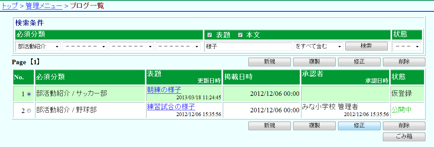
Task: Open the fourth category dropdown
Action: click(x=178, y=46)
